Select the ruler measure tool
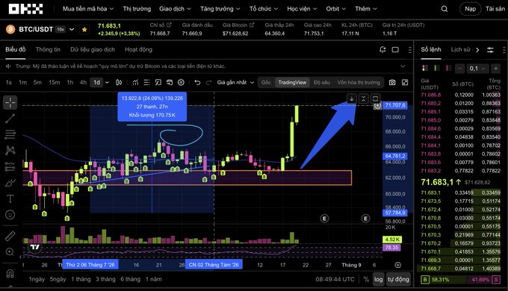This screenshot has height=291, width=508. pos(10,236)
